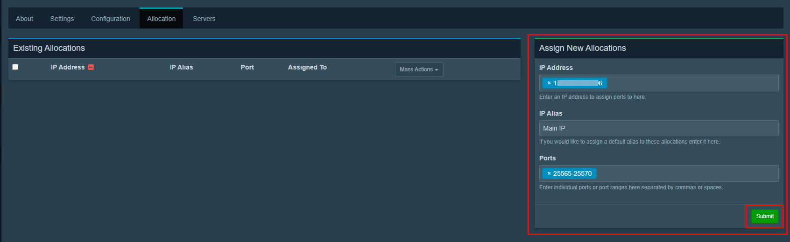The width and height of the screenshot is (790, 242).
Task: Go to the Configuration tab
Action: [x=111, y=19]
